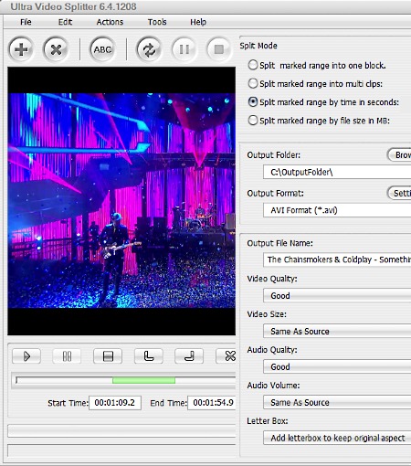Pause the video preview playback
This screenshot has height=466, width=411.
(67, 356)
